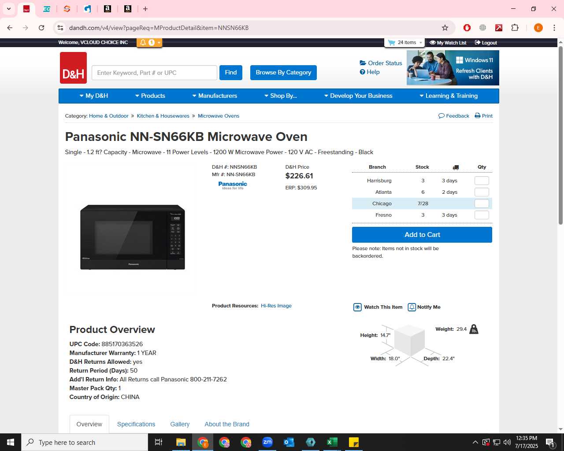Expand the Manufacturers menu
The height and width of the screenshot is (451, 564).
pyautogui.click(x=215, y=96)
